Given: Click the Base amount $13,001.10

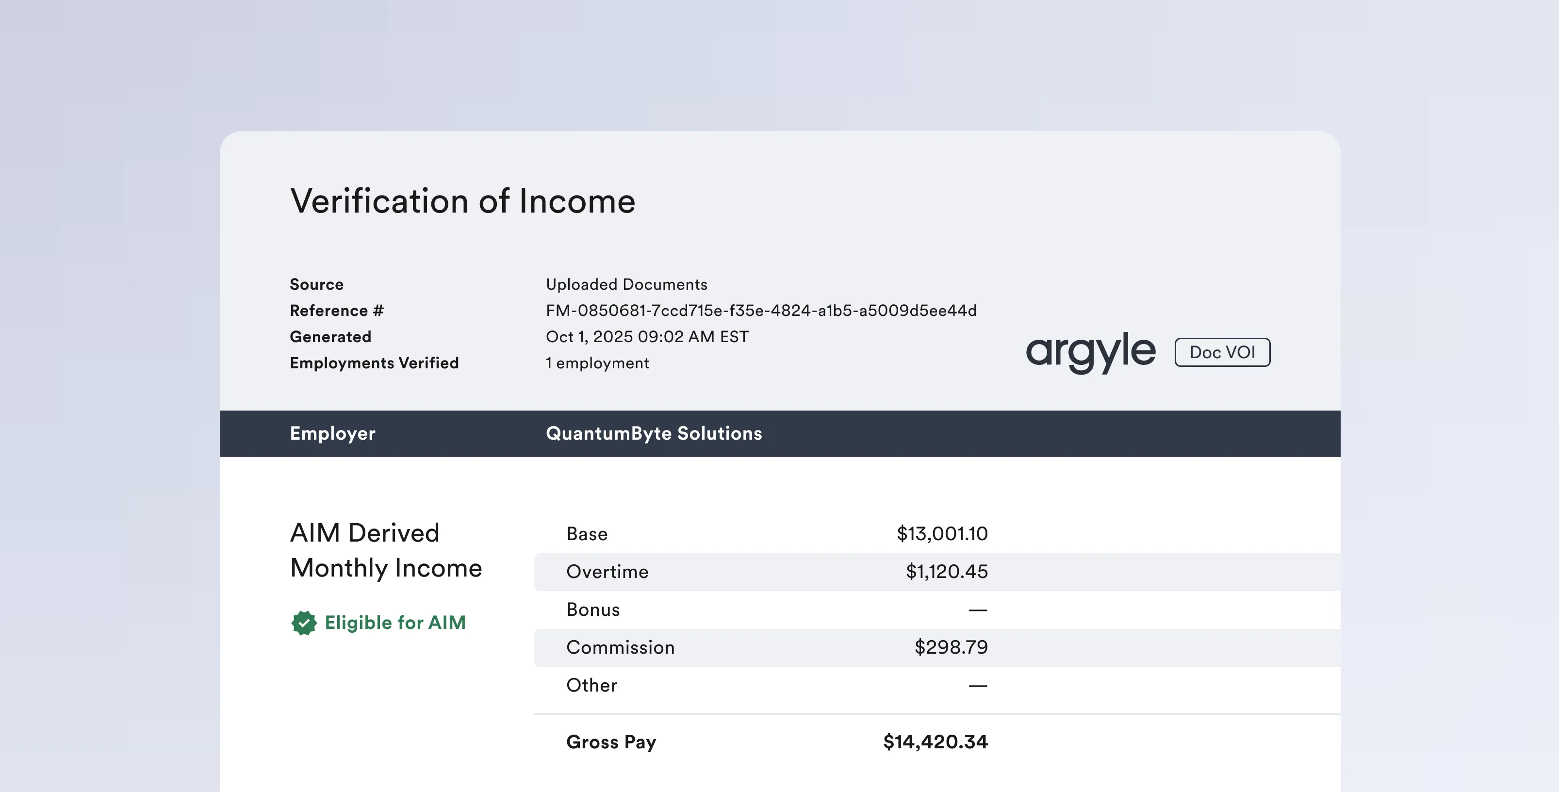Looking at the screenshot, I should (942, 534).
